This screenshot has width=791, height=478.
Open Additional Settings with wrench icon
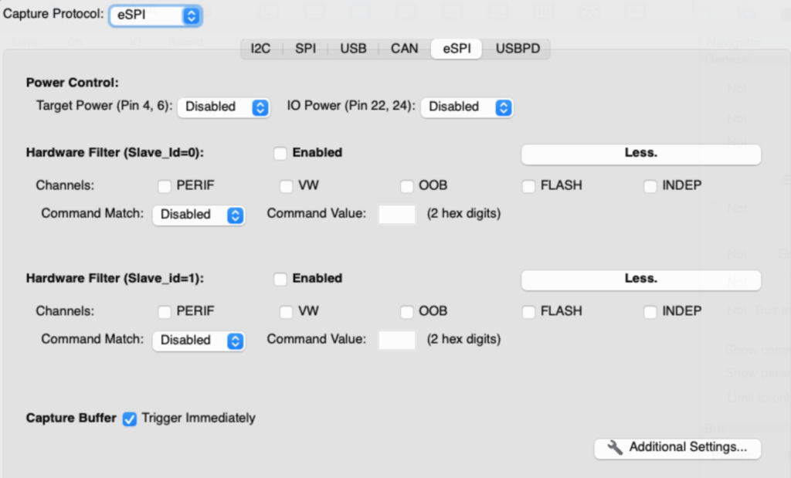(677, 447)
